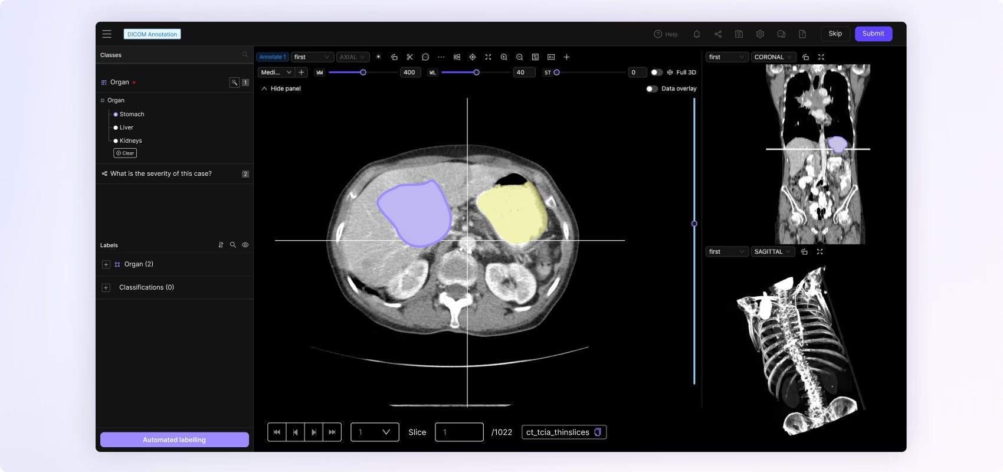Click the document export icon
The width and height of the screenshot is (1003, 472).
click(x=802, y=34)
